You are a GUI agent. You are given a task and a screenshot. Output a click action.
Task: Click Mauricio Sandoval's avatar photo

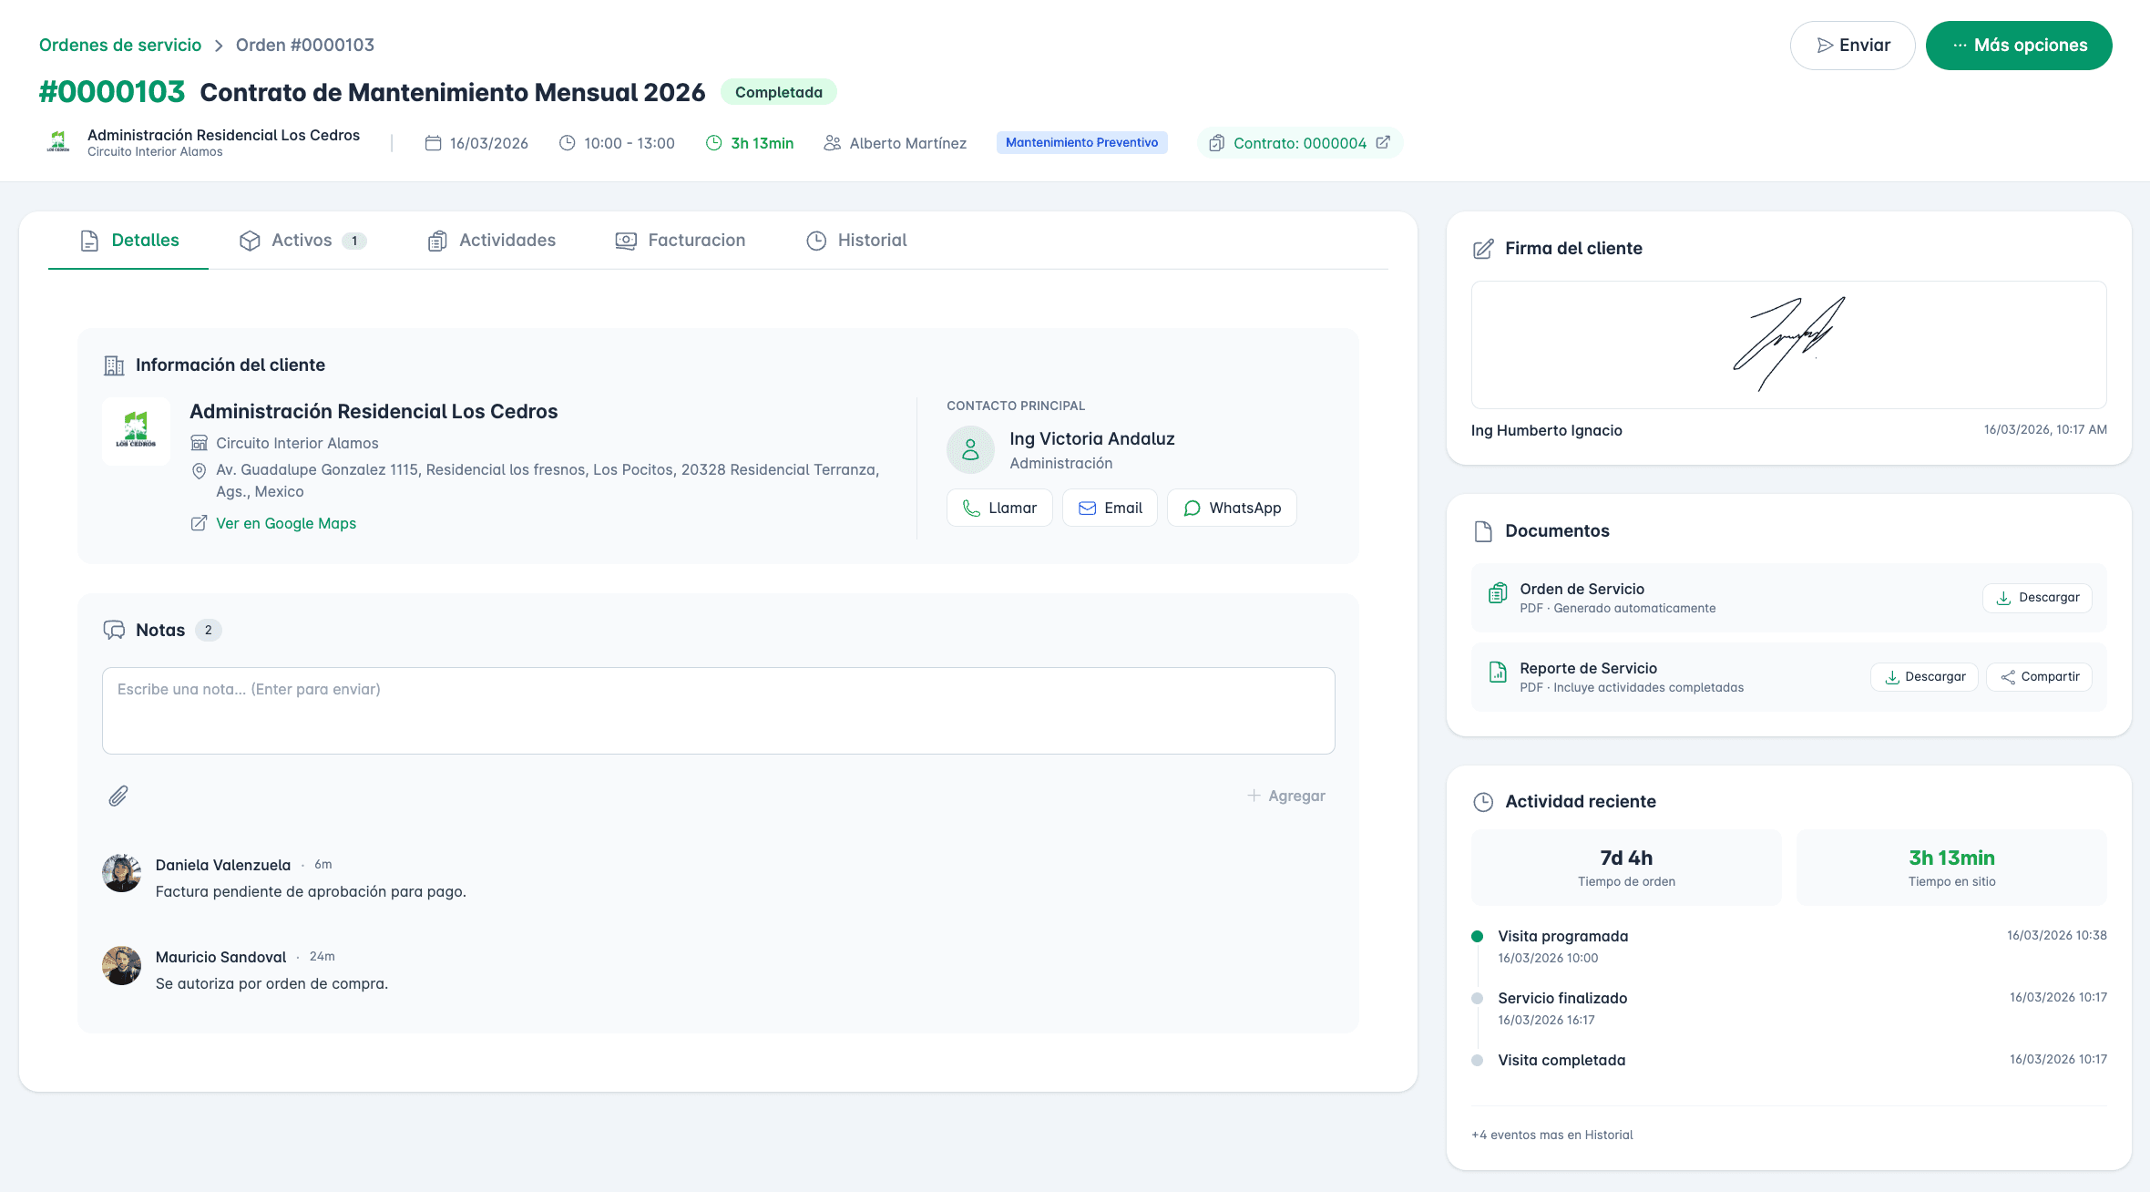click(x=121, y=966)
